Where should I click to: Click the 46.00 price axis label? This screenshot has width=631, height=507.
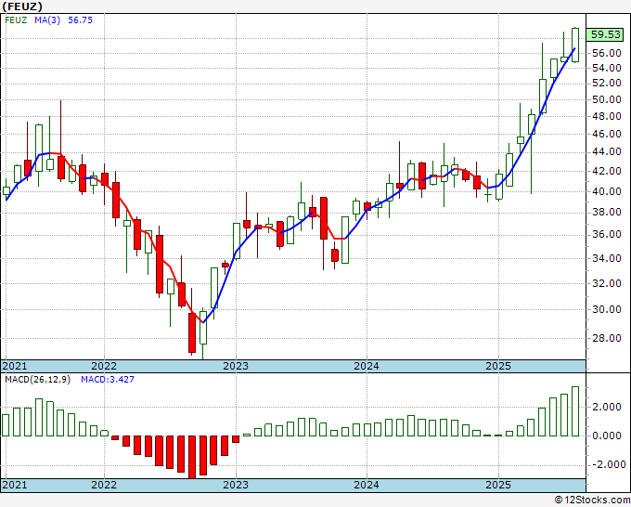tap(606, 134)
